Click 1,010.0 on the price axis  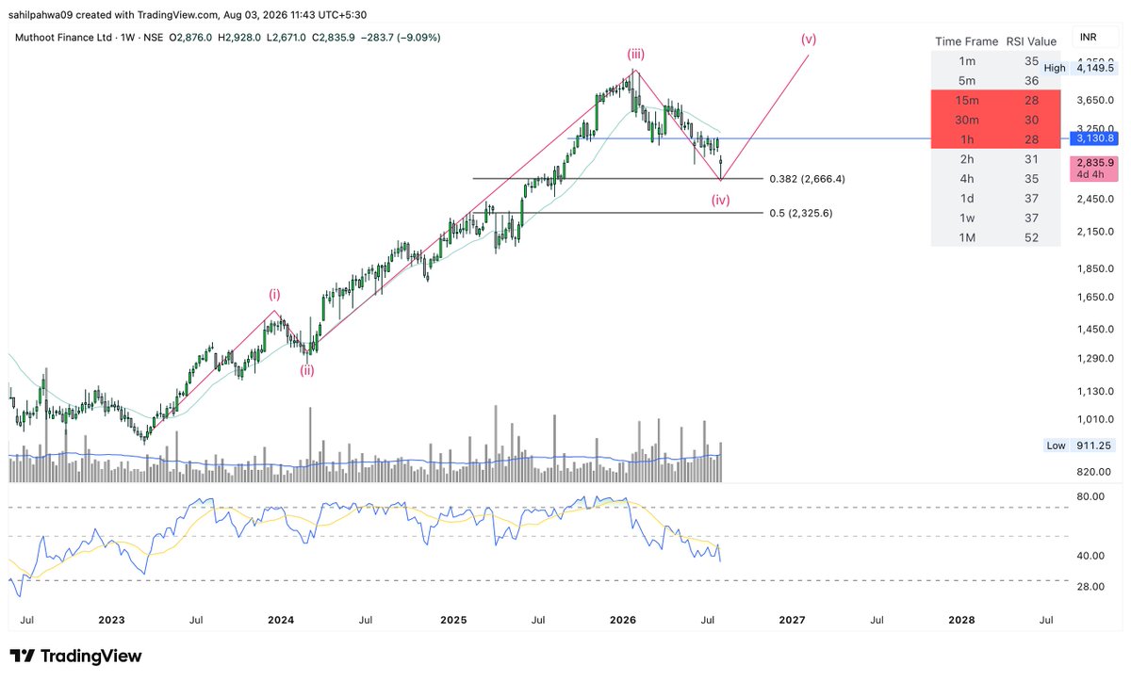1095,420
